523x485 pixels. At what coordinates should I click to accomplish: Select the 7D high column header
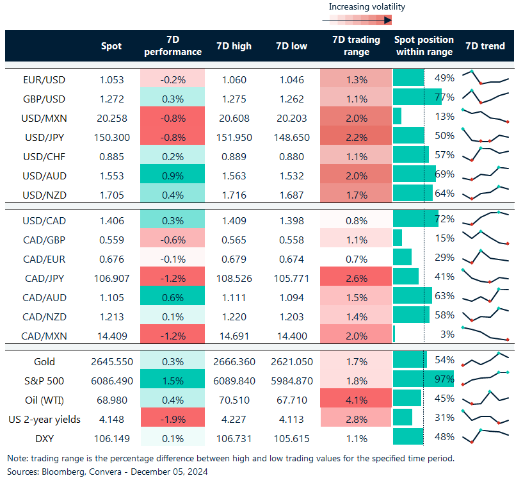[234, 45]
